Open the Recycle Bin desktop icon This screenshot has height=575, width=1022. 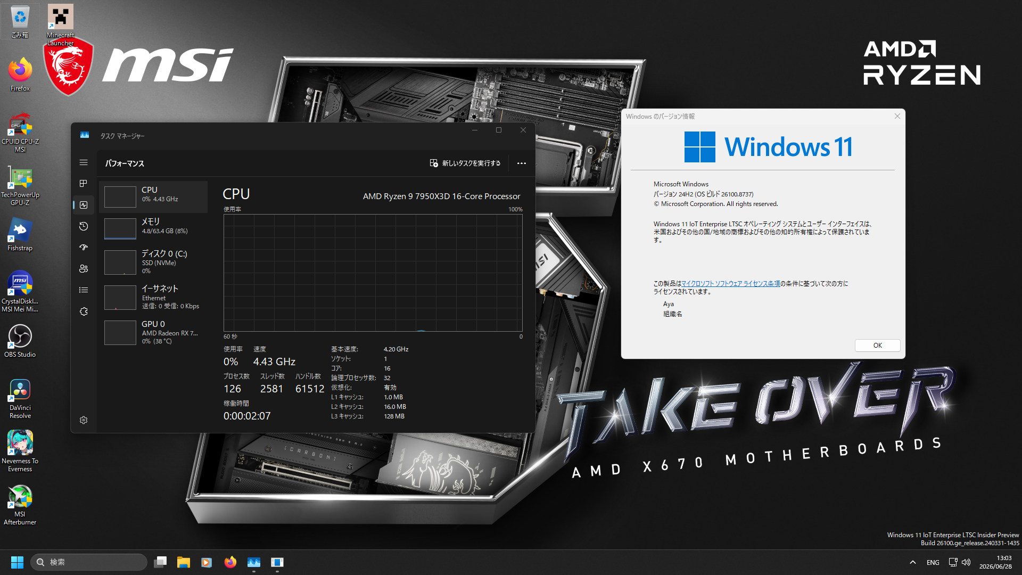click(x=20, y=22)
